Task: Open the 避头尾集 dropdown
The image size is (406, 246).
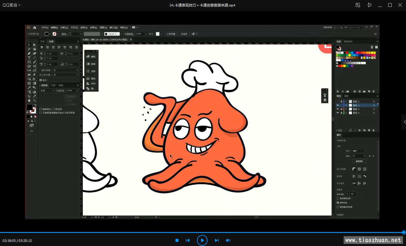Action: [66, 70]
